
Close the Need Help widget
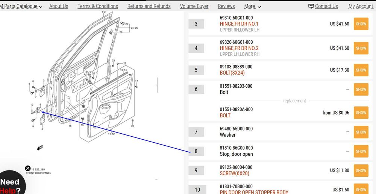tap(28, 168)
